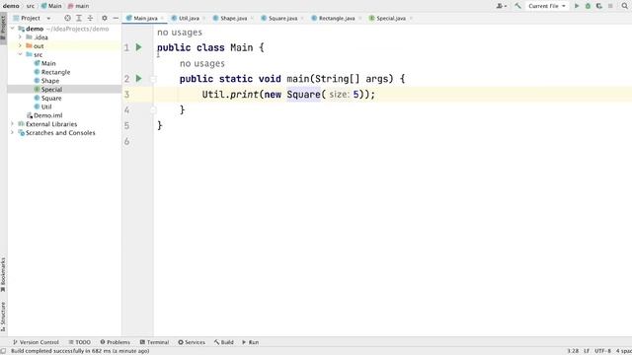This screenshot has width=632, height=355.
Task: Click the Build project hammer icon
Action: point(517,6)
